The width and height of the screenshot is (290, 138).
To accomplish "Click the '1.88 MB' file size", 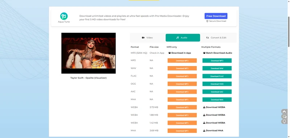I will [154, 115].
